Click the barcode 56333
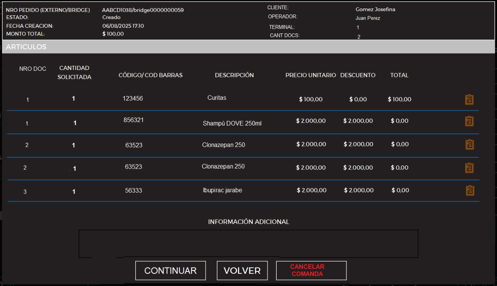Image resolution: width=497 pixels, height=286 pixels. 134,191
